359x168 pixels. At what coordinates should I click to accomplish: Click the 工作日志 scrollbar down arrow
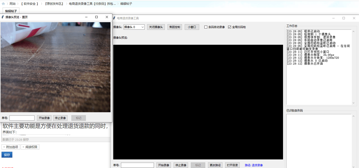click(353, 103)
